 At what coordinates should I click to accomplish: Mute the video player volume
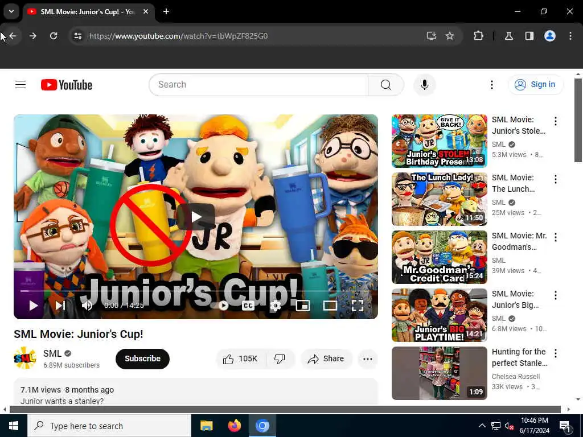(x=87, y=306)
